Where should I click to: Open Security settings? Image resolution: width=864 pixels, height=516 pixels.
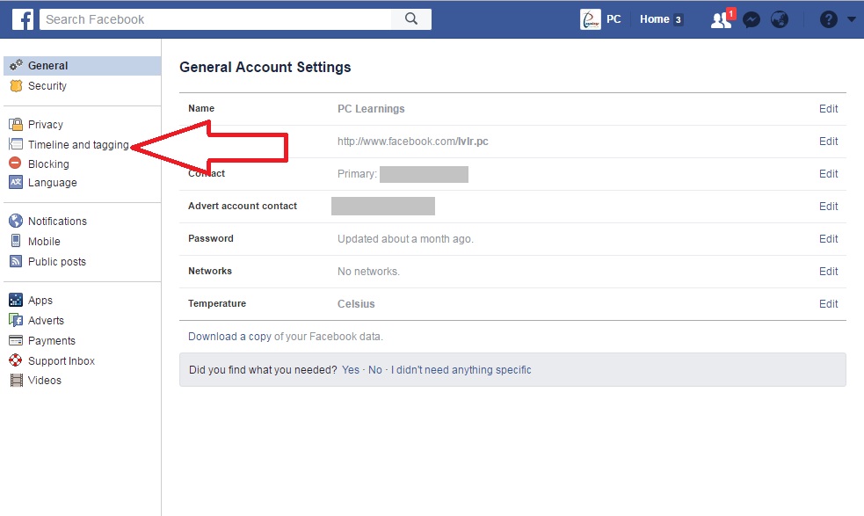coord(47,86)
